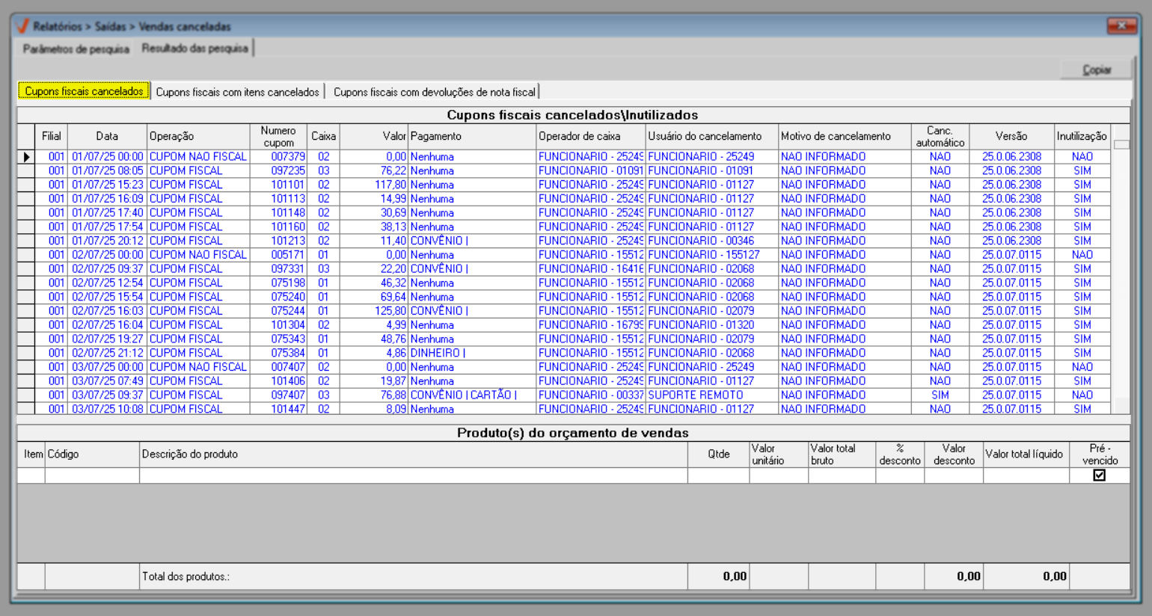
Task: Select the SUPORTE REMOTO cancellation row
Action: coord(695,395)
